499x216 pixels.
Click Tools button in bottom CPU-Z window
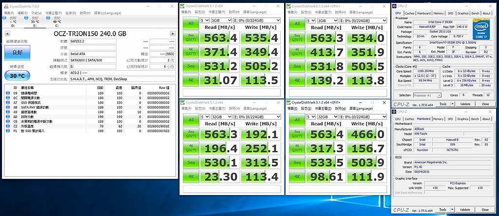442,210
